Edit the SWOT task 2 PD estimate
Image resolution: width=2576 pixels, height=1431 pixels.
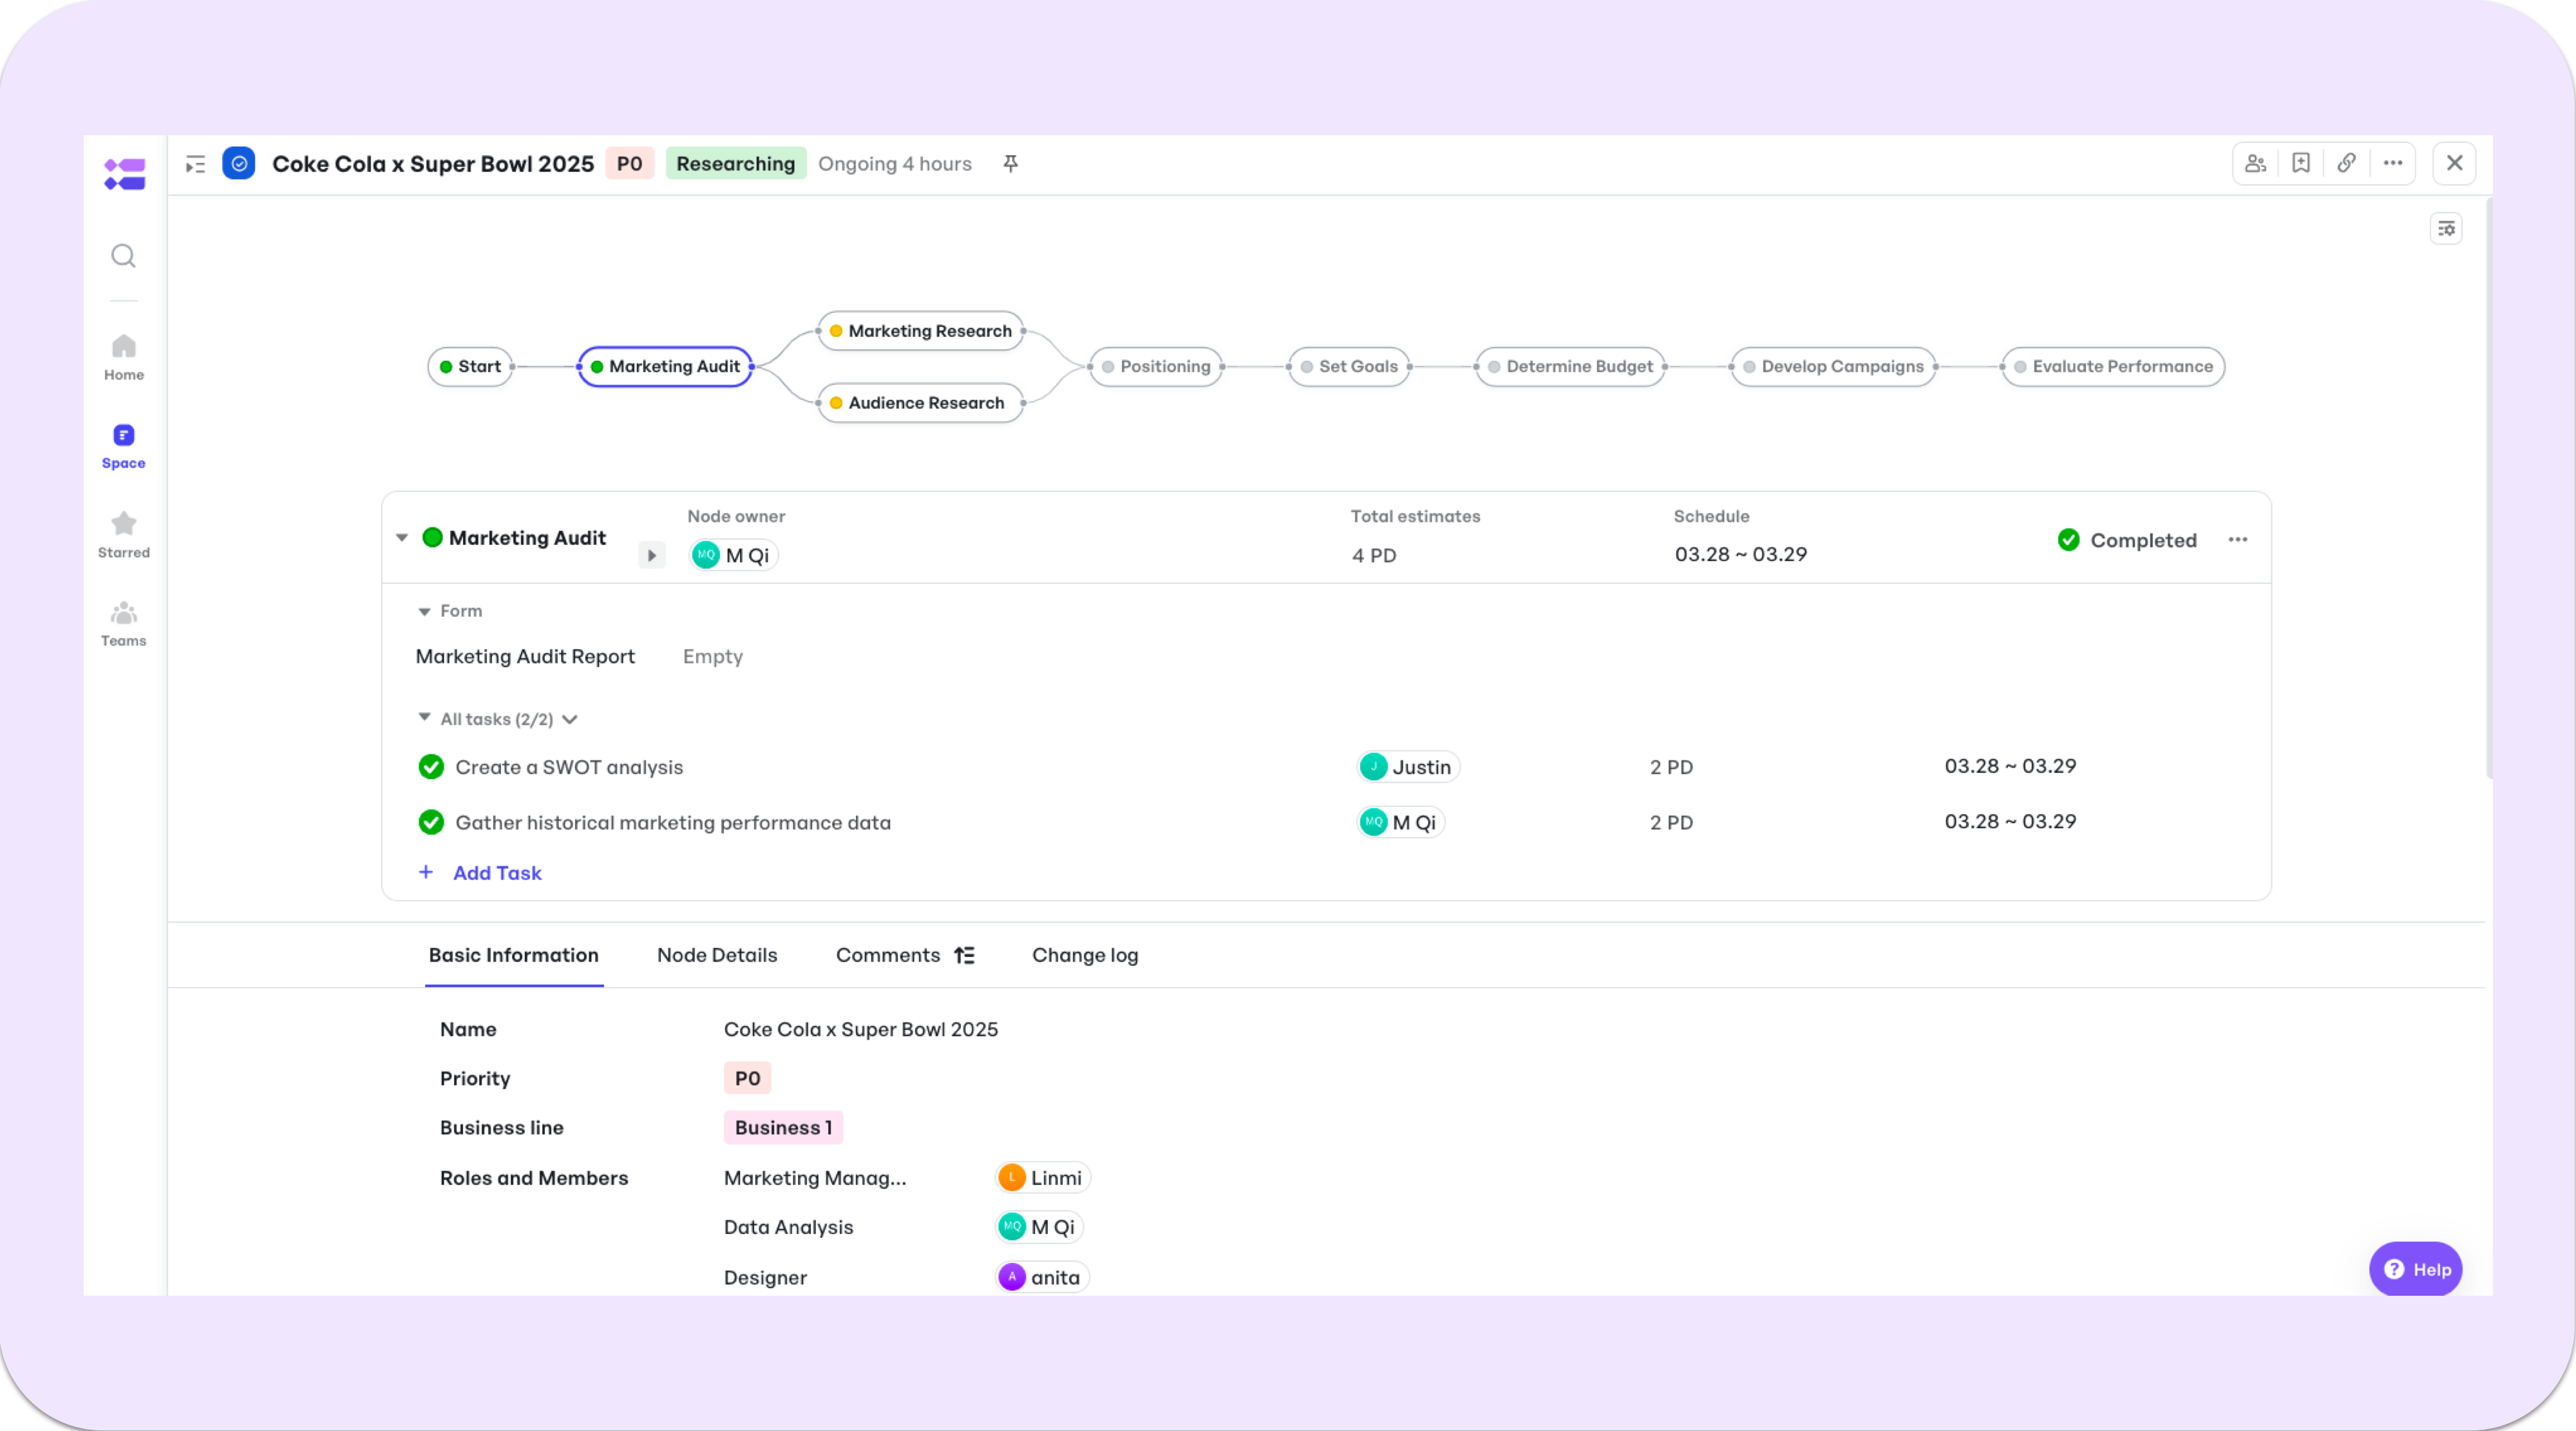[x=1671, y=767]
